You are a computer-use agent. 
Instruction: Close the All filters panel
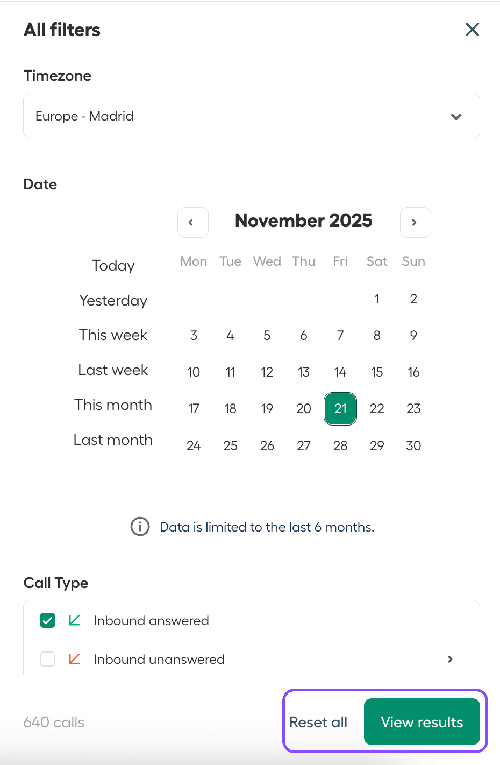(472, 30)
